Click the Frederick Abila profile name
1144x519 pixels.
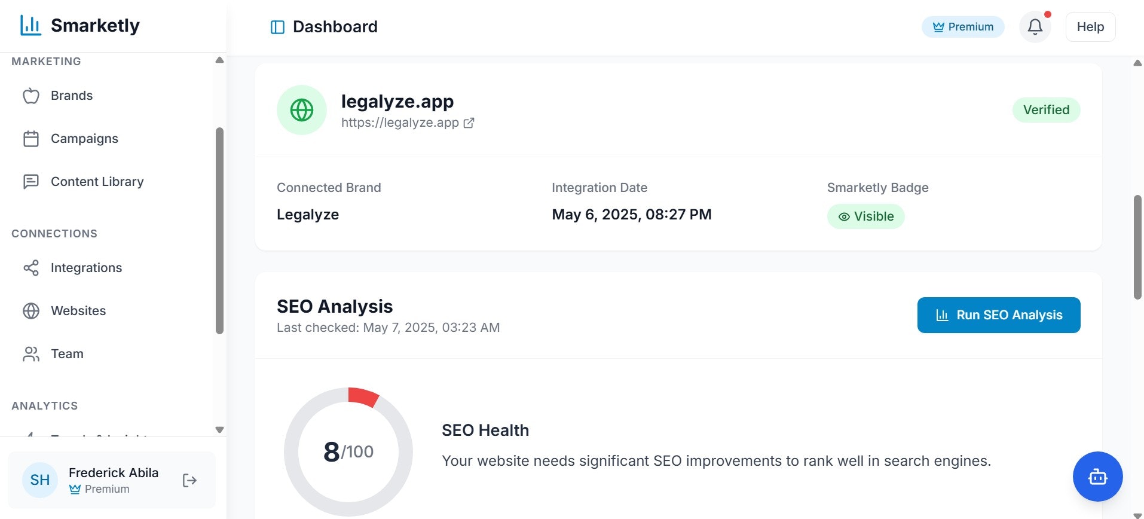pos(114,473)
